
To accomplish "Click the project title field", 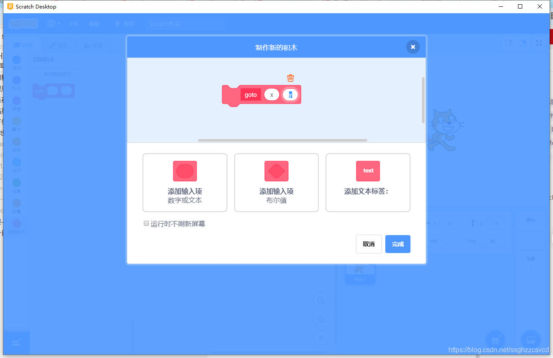I will (186, 24).
